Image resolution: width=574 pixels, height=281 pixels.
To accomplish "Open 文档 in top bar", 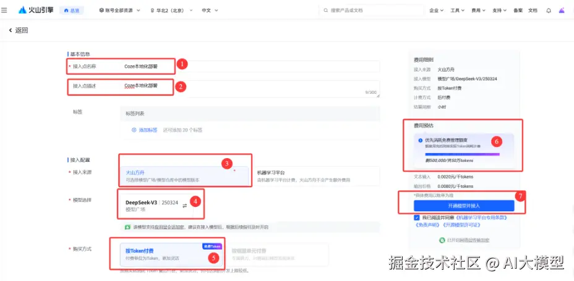I will tap(533, 10).
